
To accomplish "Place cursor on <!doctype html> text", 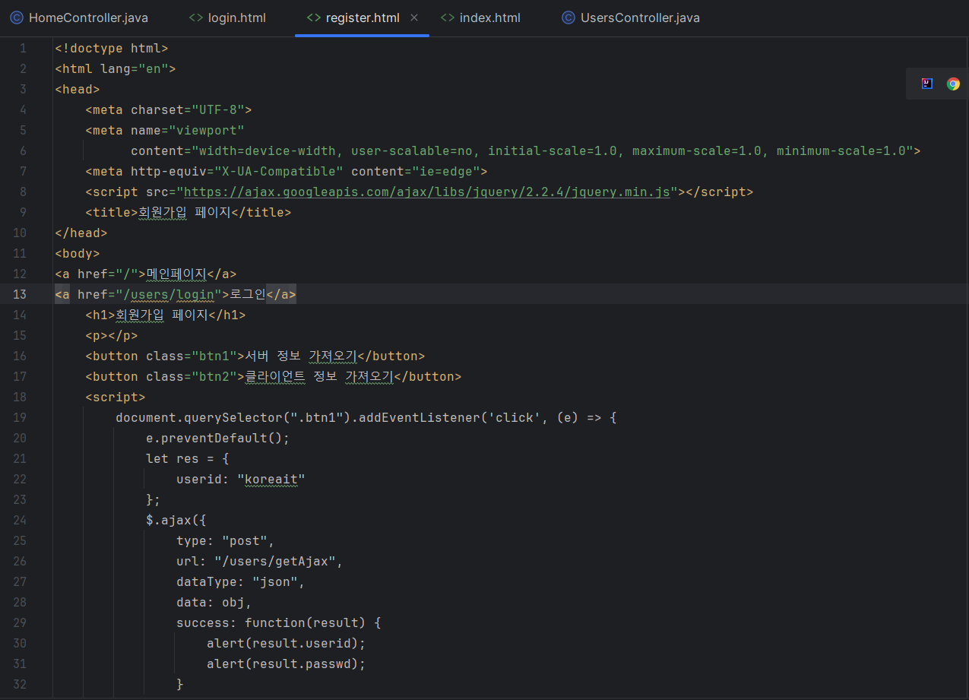I will click(x=112, y=49).
